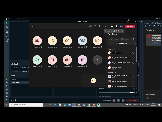Image resolution: width=162 pixels, height=122 pixels.
Task: Select 017_Mr. NiravKumar participant row
Action: pyautogui.click(x=121, y=58)
